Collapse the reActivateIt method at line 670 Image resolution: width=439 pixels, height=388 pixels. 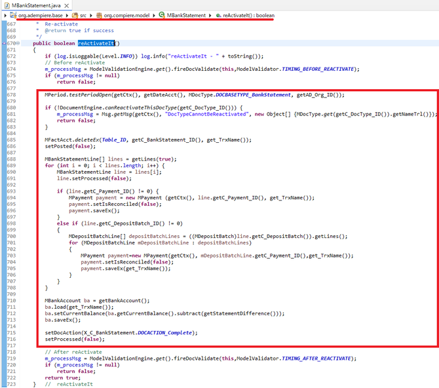(18, 43)
